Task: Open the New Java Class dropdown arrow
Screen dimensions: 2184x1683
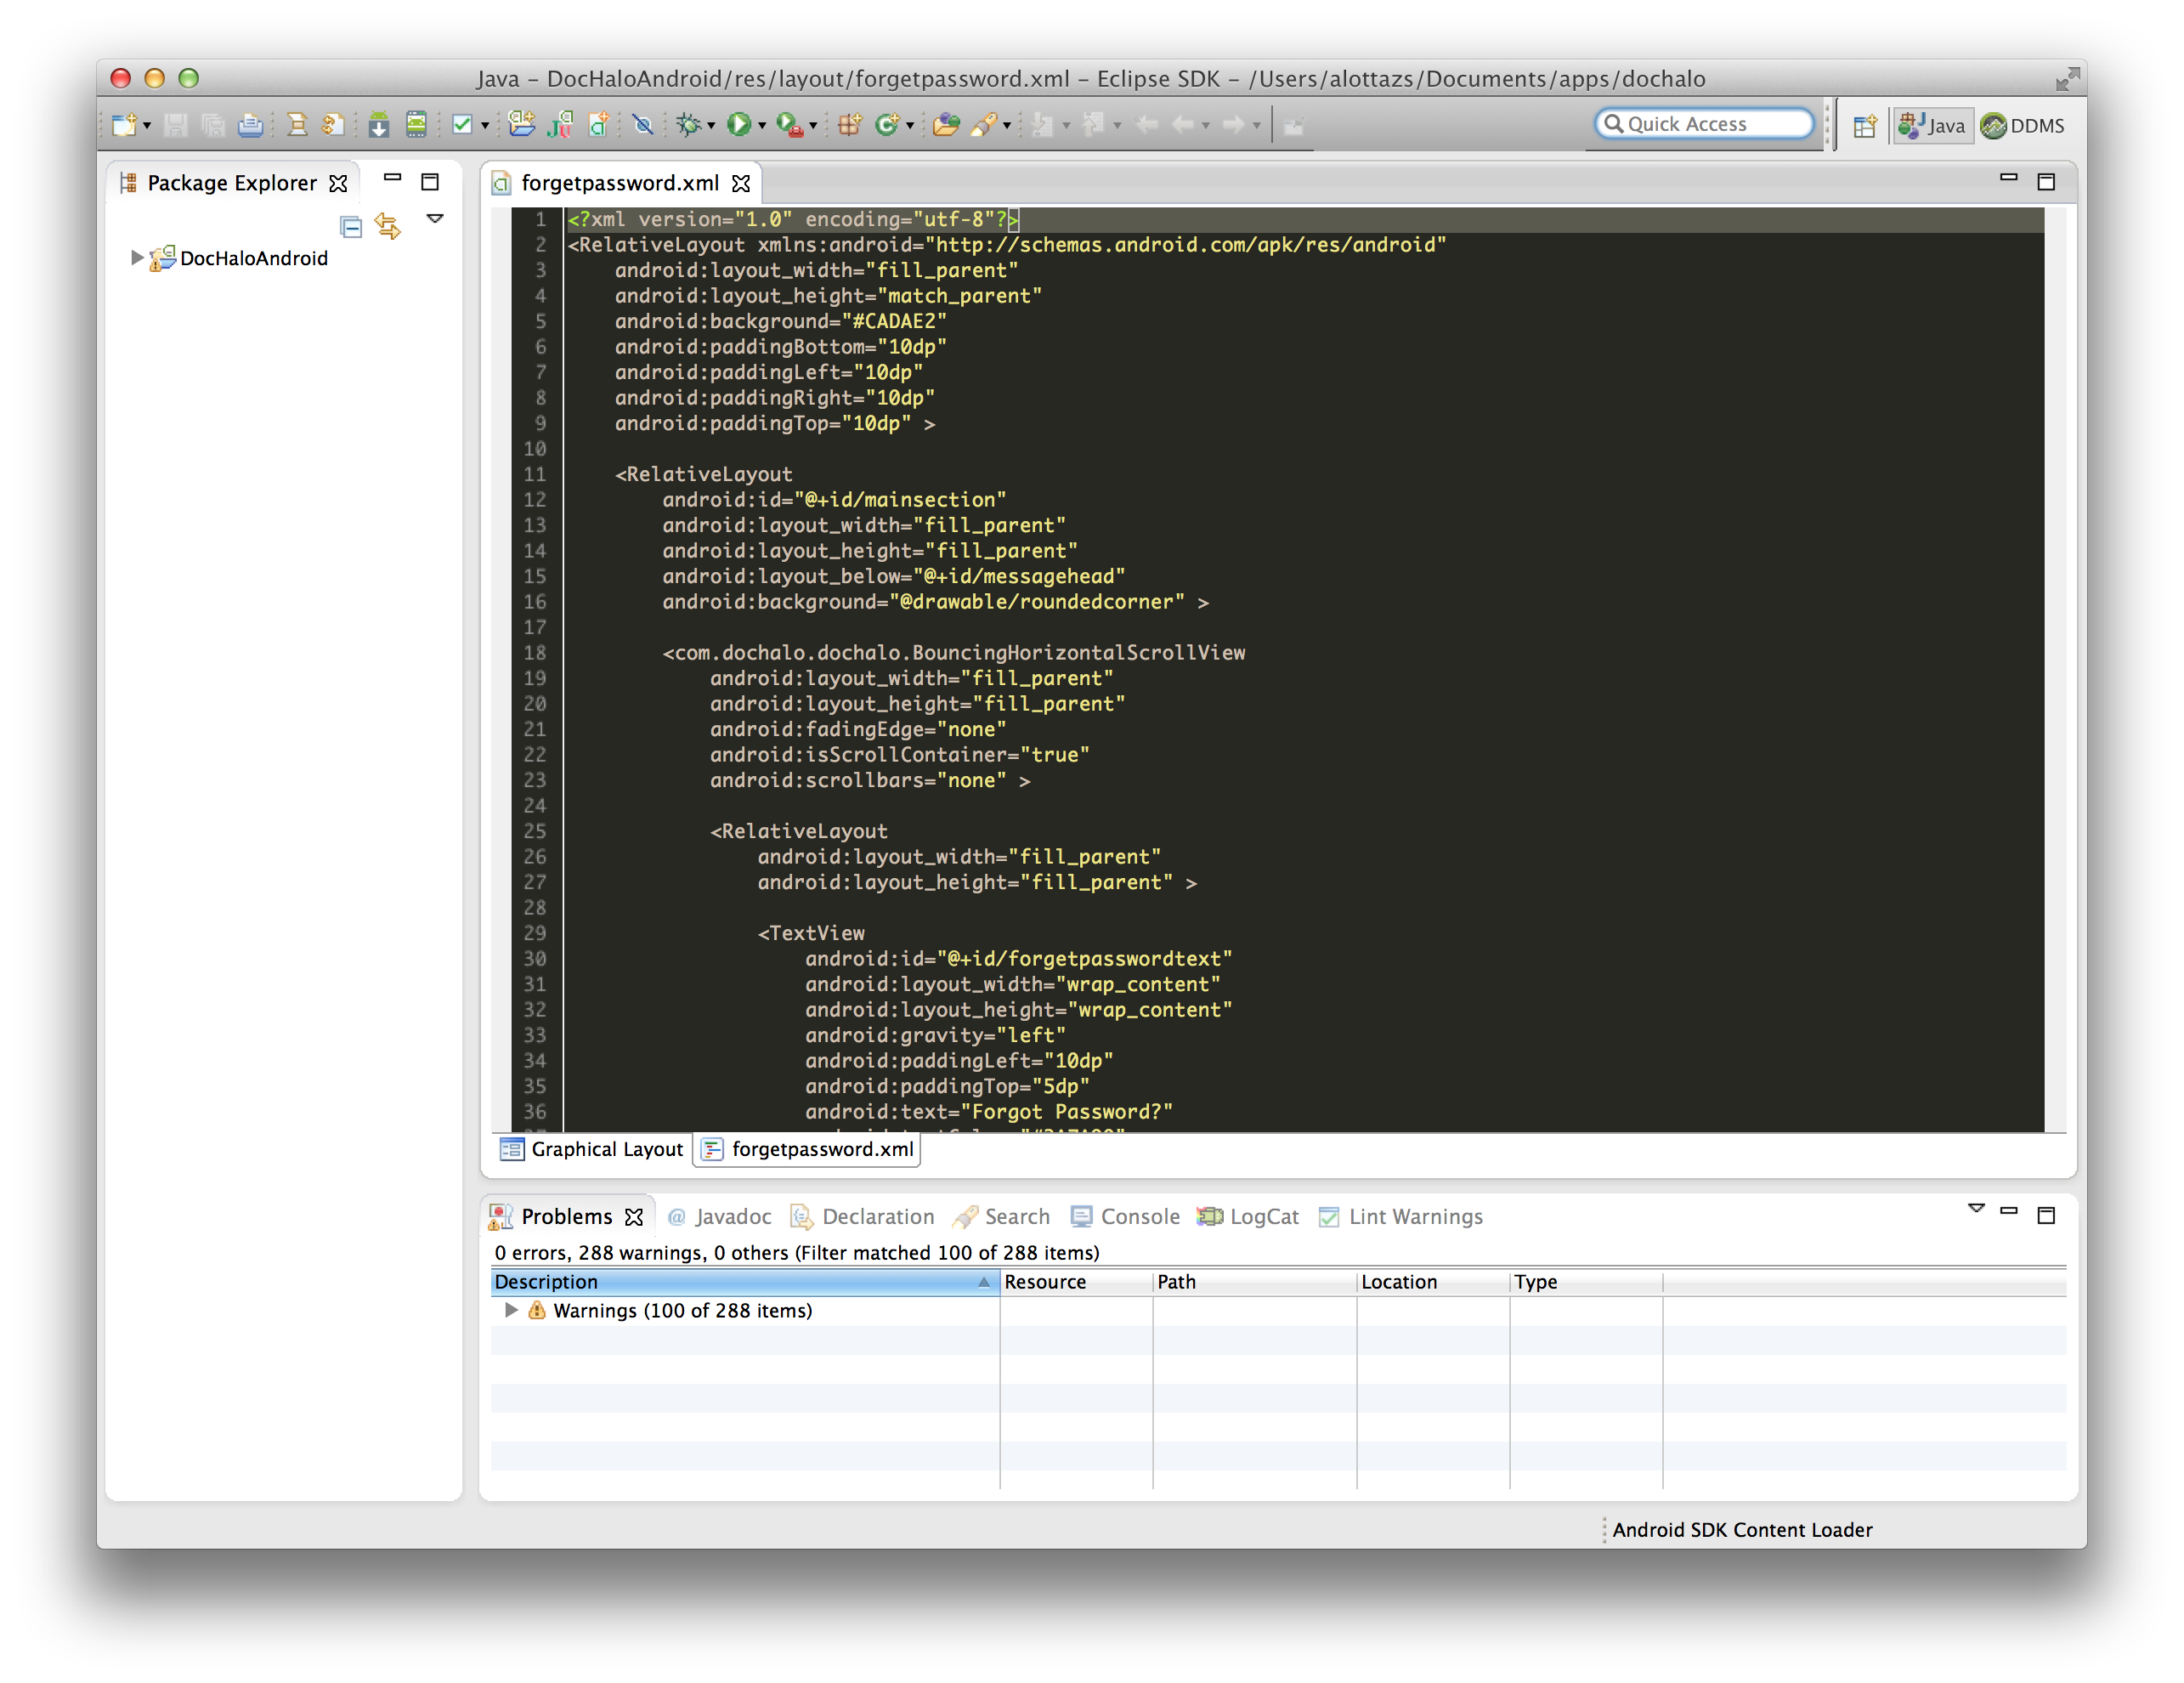Action: click(x=910, y=126)
